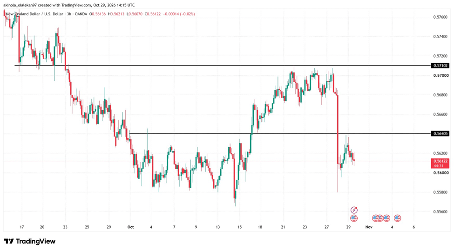Select the upper horizontal resistance line
The width and height of the screenshot is (454, 251).
pos(223,66)
